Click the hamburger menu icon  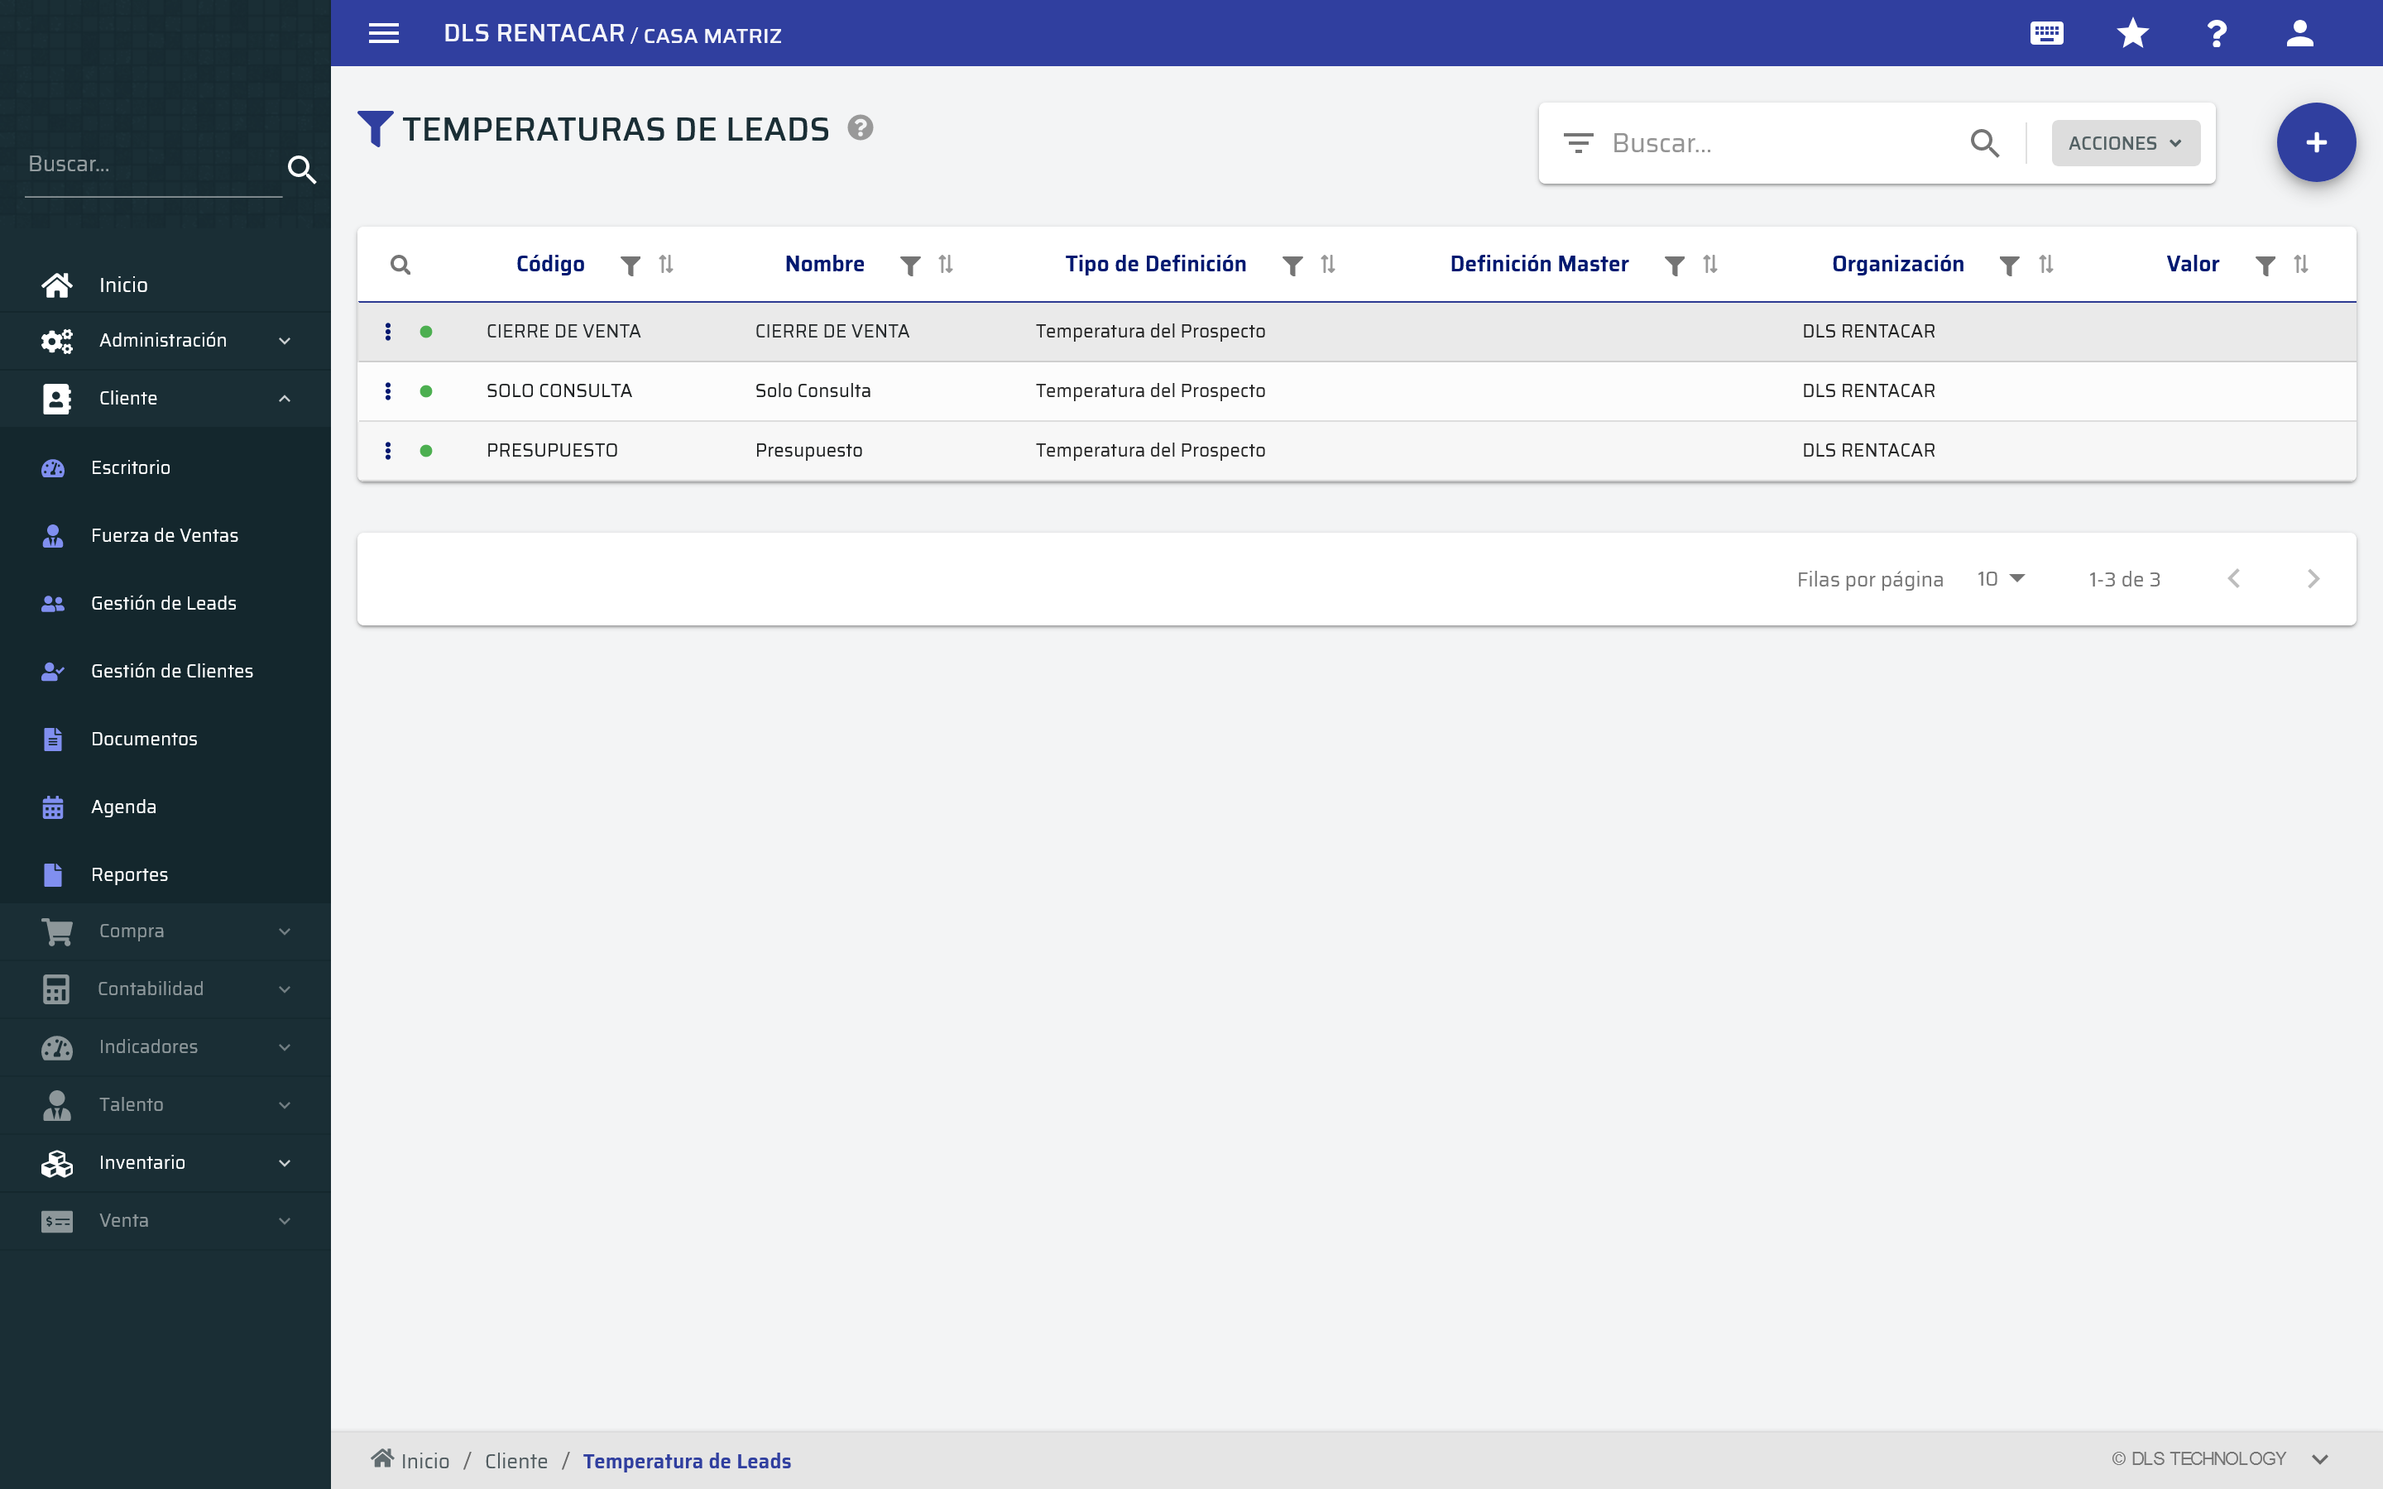pos(383,33)
